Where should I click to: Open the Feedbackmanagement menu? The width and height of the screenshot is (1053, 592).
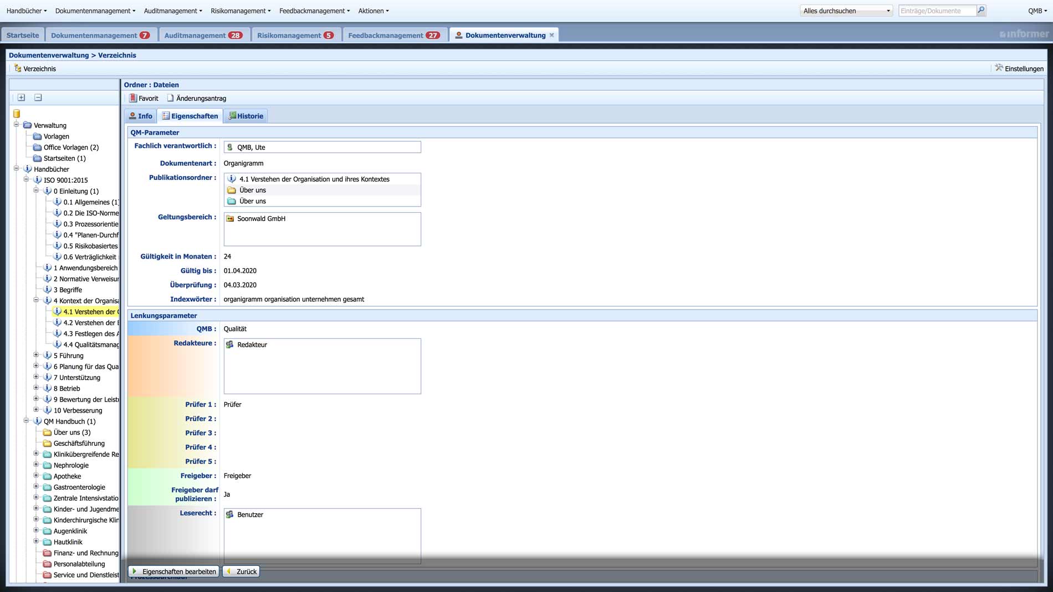[315, 11]
